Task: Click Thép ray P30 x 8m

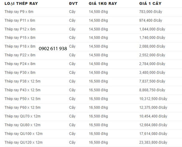Action: coord(20,73)
